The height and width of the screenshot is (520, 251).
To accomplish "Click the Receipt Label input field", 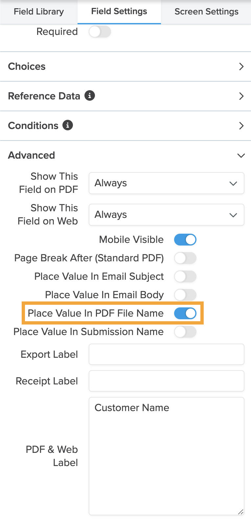I will (166, 381).
